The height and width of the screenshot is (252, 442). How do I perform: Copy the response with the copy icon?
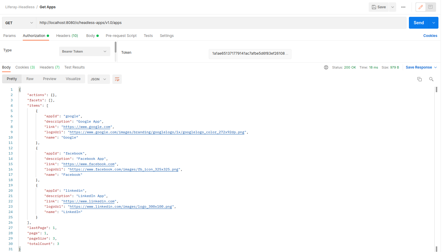pos(419,79)
